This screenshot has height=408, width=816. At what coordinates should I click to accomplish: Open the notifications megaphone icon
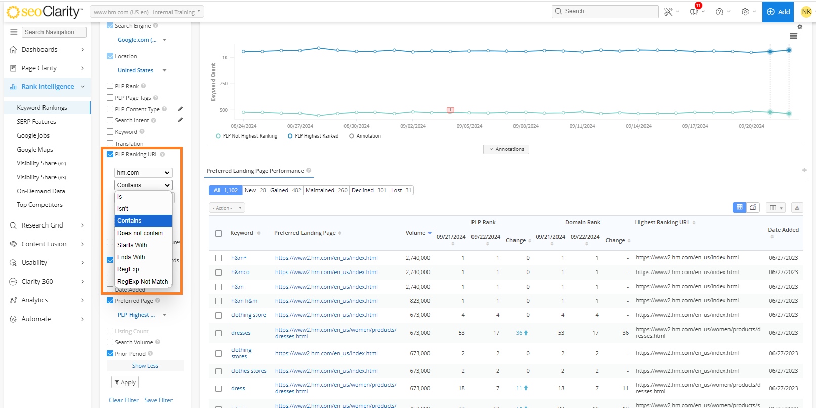pyautogui.click(x=694, y=12)
